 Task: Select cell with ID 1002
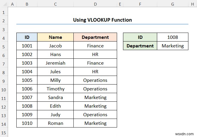tap(27, 54)
